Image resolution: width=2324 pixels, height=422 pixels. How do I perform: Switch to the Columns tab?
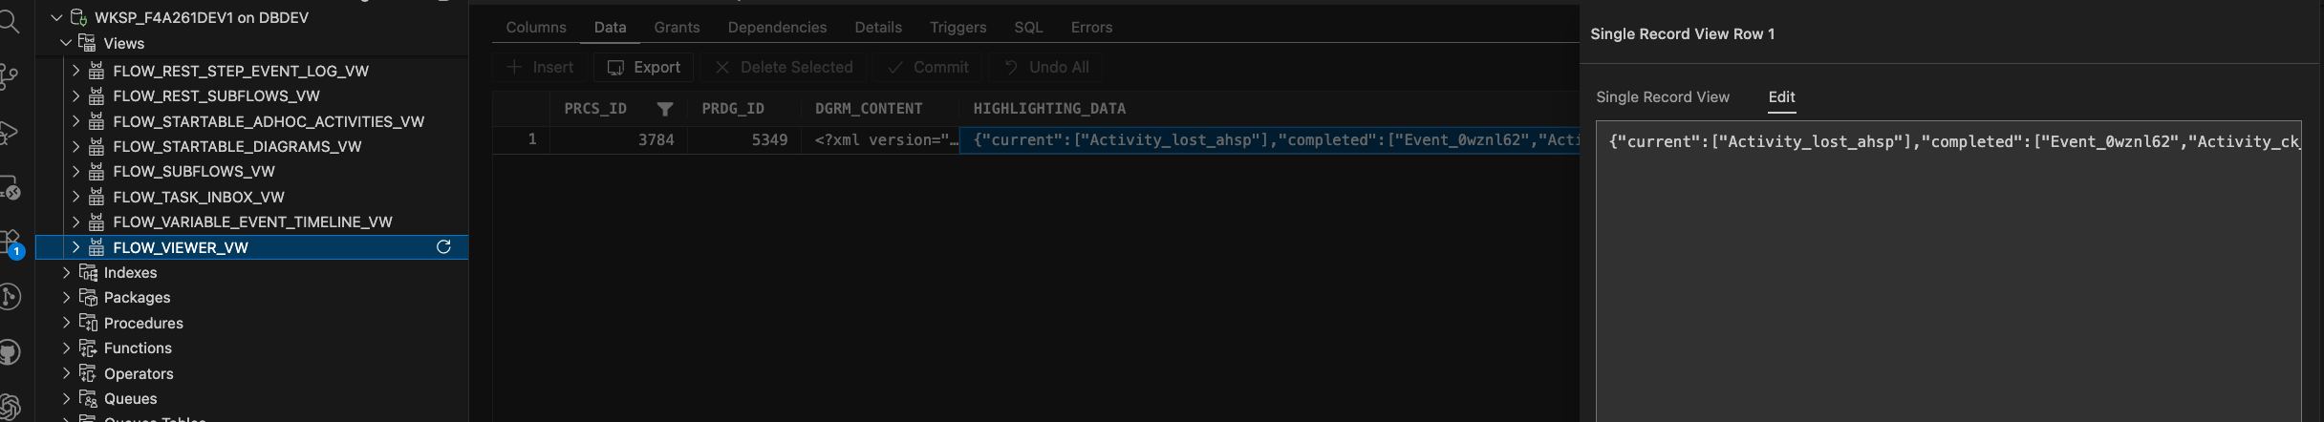tap(535, 27)
